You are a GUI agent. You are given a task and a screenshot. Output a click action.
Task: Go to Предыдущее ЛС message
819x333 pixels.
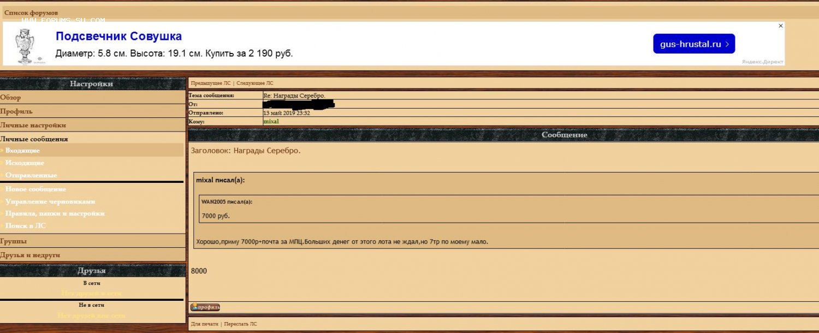click(x=211, y=83)
